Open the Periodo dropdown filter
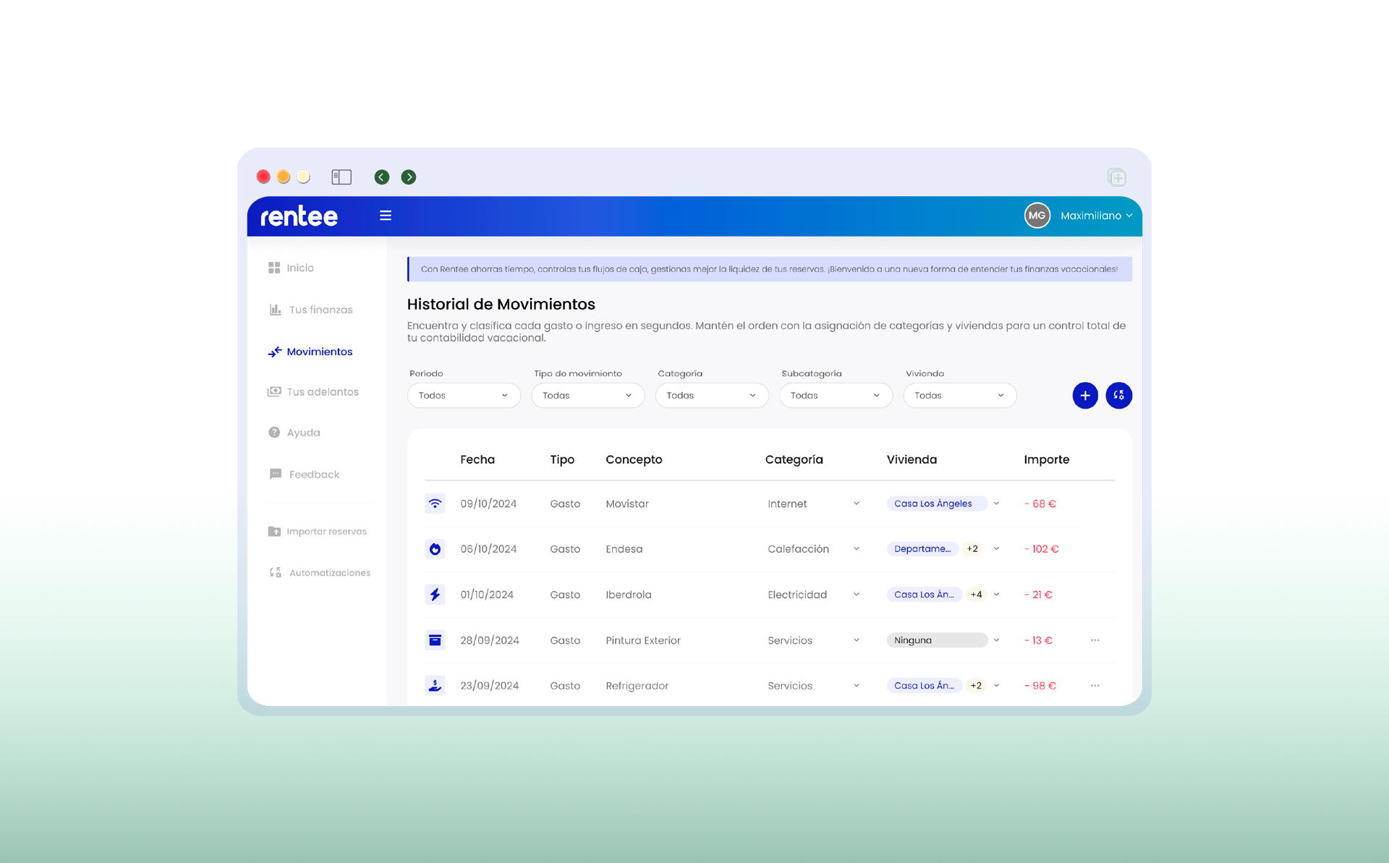This screenshot has width=1389, height=863. 463,396
